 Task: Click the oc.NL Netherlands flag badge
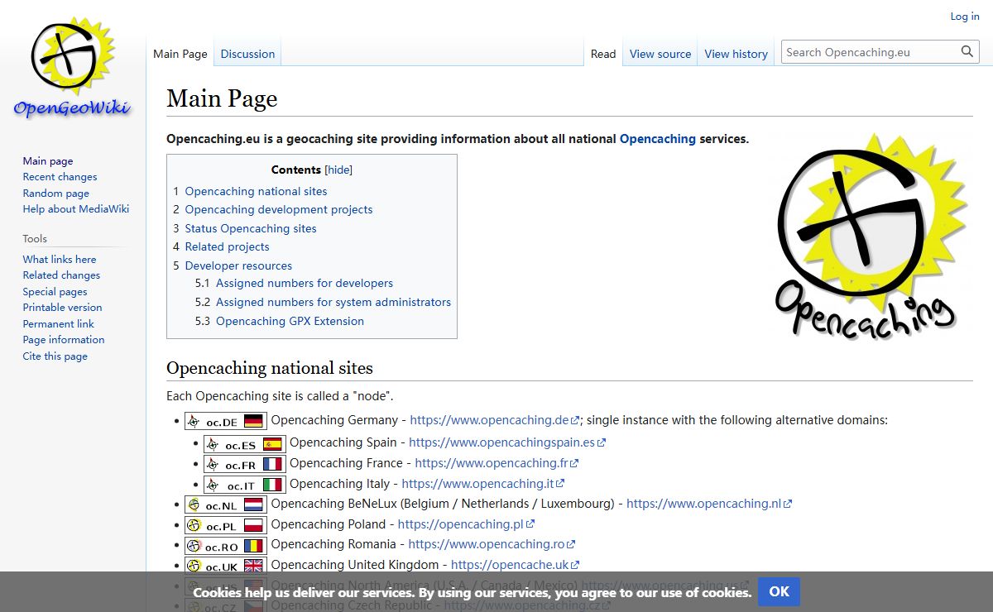pos(226,504)
